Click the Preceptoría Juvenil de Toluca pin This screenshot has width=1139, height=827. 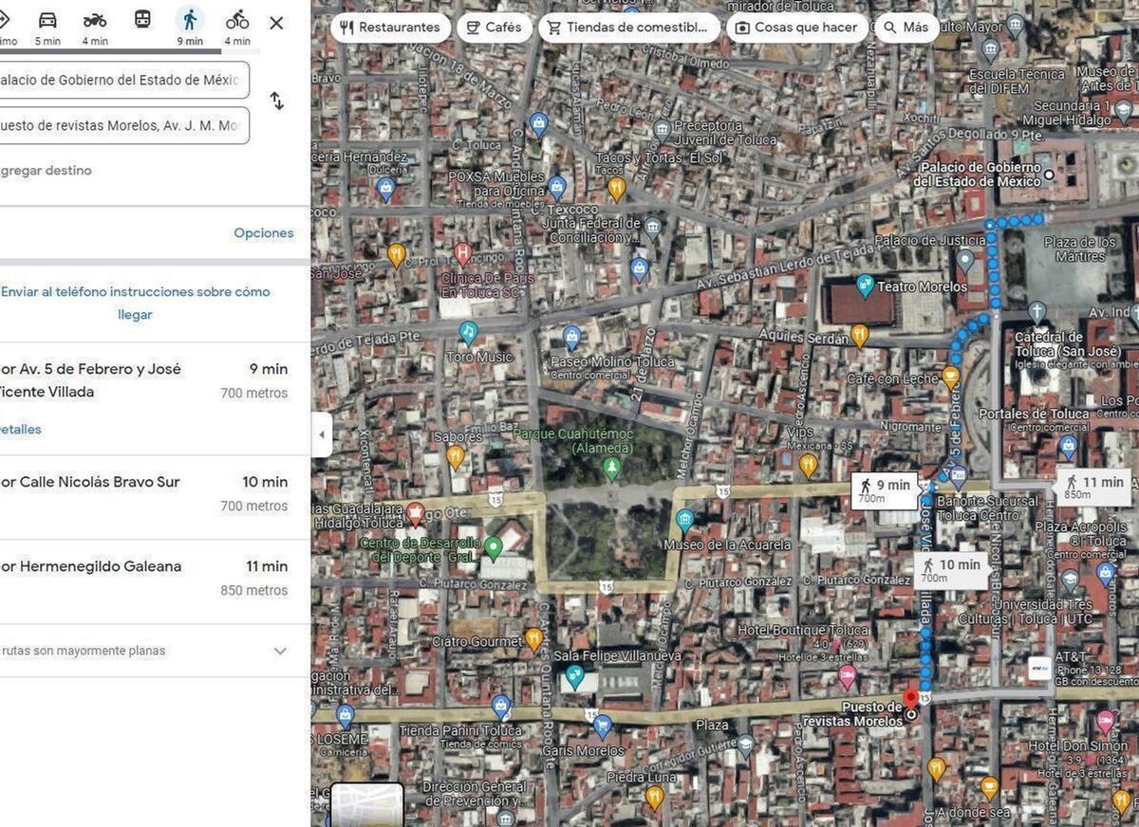pos(663,129)
